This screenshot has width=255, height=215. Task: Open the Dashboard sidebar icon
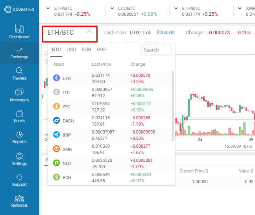[x=19, y=28]
